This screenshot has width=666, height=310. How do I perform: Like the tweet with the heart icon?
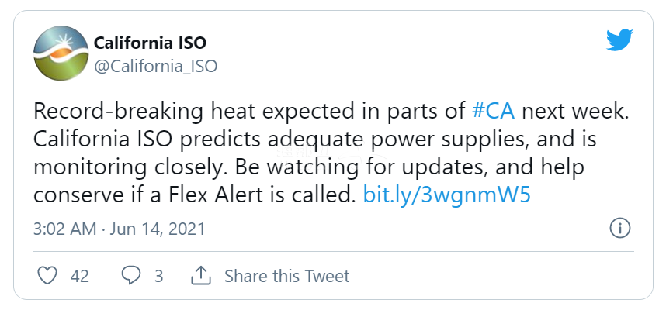(48, 275)
